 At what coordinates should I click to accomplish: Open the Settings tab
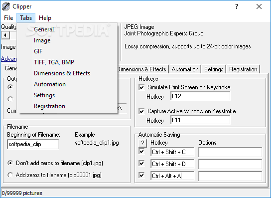[x=214, y=69]
